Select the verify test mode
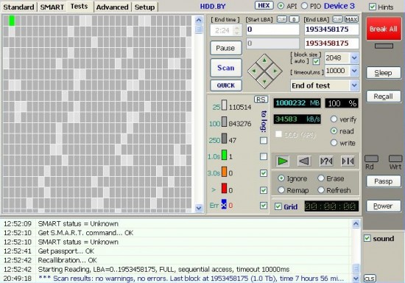This screenshot has height=283, width=405. pyautogui.click(x=334, y=119)
